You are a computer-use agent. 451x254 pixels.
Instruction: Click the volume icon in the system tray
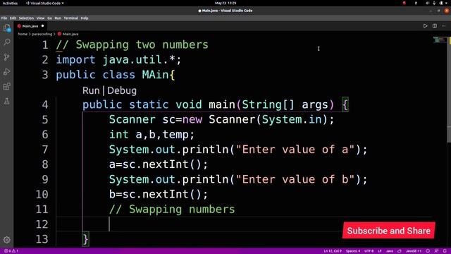tap(428, 3)
